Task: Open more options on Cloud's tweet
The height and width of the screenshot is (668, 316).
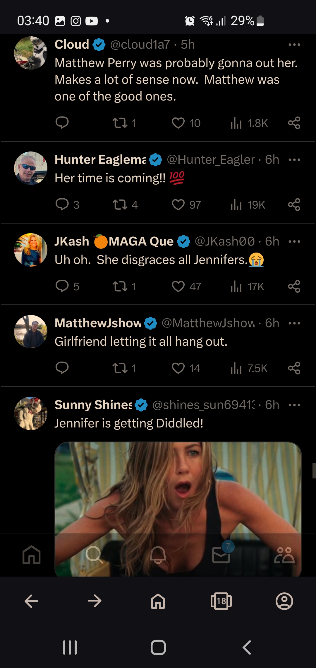Action: coord(294,45)
